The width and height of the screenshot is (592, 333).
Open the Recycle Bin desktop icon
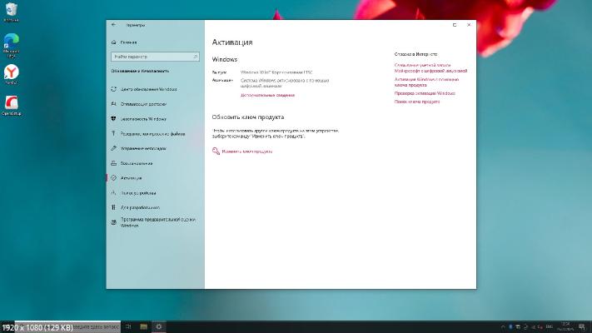(11, 12)
